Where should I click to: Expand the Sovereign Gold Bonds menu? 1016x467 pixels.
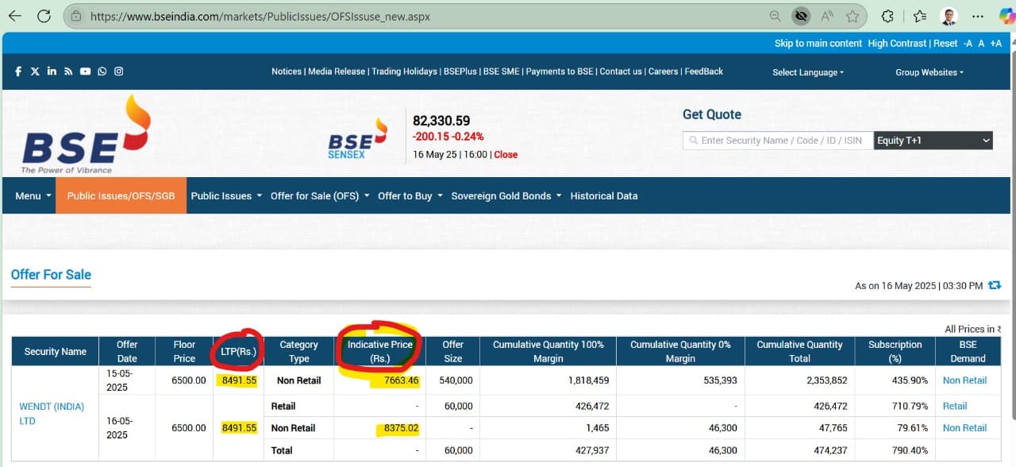[x=506, y=195]
